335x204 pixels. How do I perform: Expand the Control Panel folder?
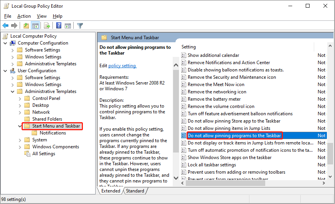20,99
